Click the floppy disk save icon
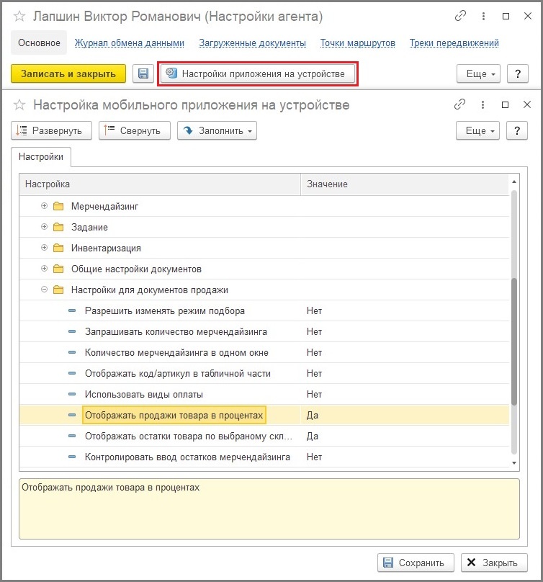Image resolution: width=543 pixels, height=582 pixels. pos(143,73)
